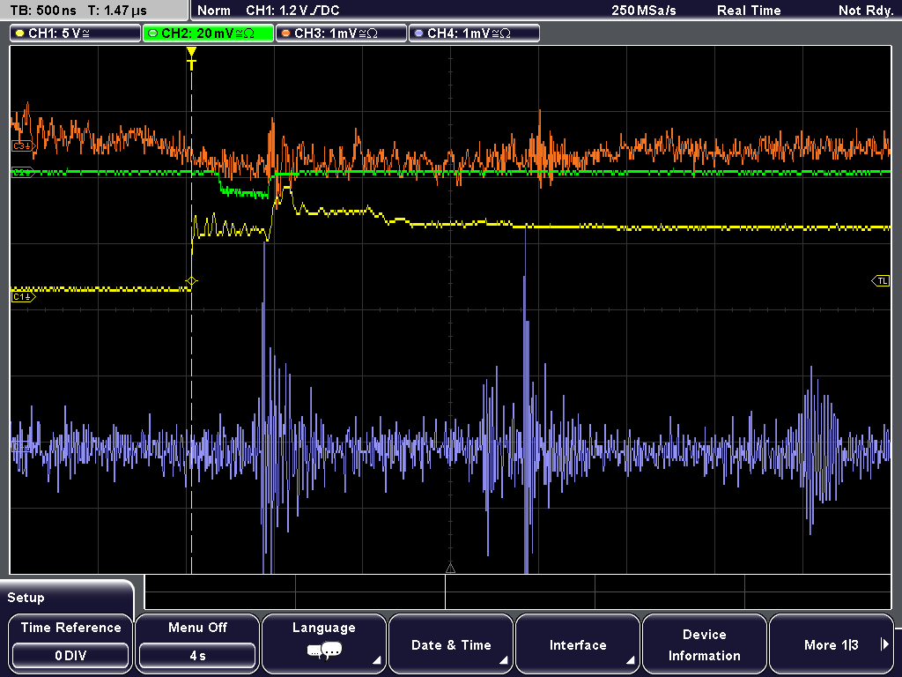Click the 250 MSa/s sample rate readout
This screenshot has width=902, height=677.
point(644,11)
